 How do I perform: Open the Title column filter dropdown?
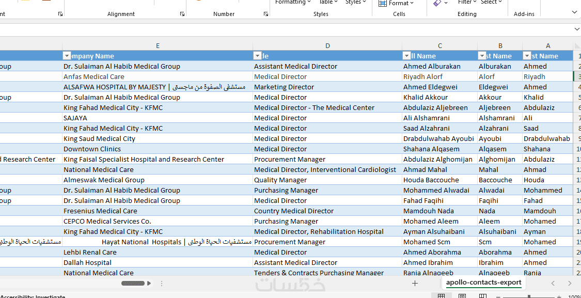[257, 56]
